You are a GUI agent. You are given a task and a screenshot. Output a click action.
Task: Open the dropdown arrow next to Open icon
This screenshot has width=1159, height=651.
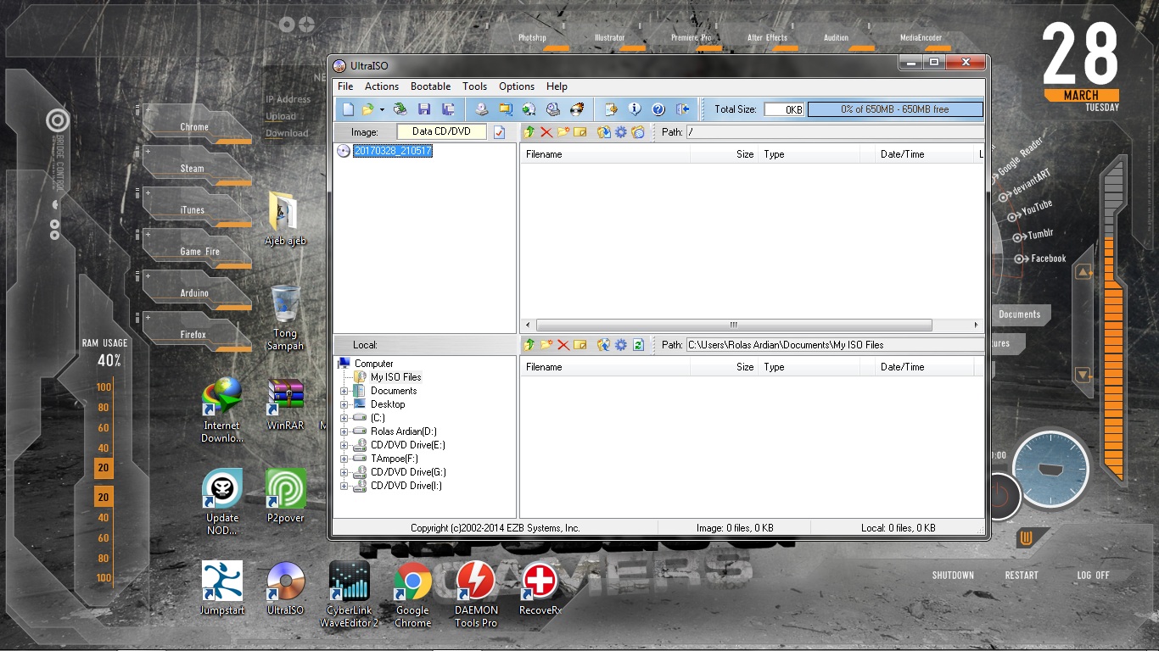382,109
